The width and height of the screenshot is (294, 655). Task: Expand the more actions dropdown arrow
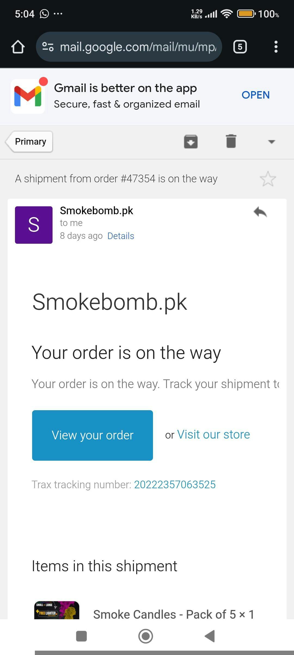coord(271,142)
